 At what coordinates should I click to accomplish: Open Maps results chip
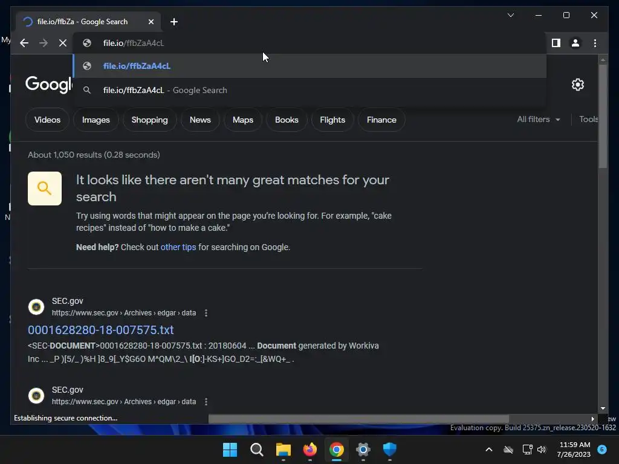click(x=243, y=120)
